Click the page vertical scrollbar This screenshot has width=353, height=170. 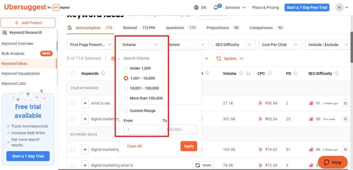point(352,47)
